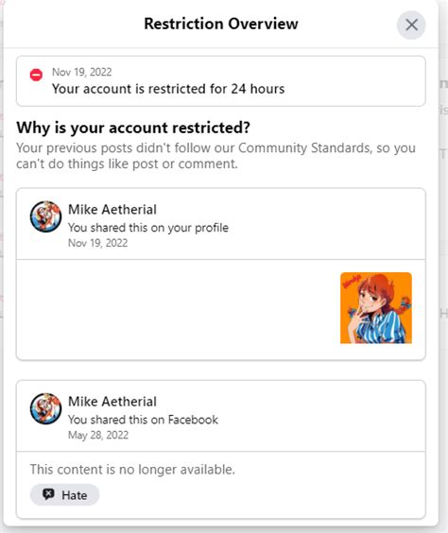The width and height of the screenshot is (448, 533).
Task: Click 'You shared this on Facebook' text
Action: pyautogui.click(x=143, y=420)
